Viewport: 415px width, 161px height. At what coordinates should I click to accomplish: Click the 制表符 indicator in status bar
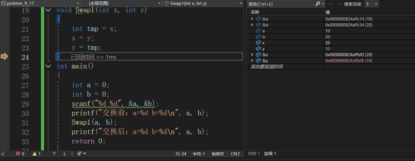[x=217, y=154]
